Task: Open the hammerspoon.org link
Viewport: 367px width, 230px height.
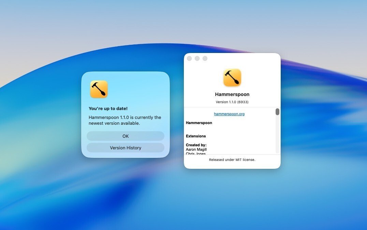Action: point(229,114)
